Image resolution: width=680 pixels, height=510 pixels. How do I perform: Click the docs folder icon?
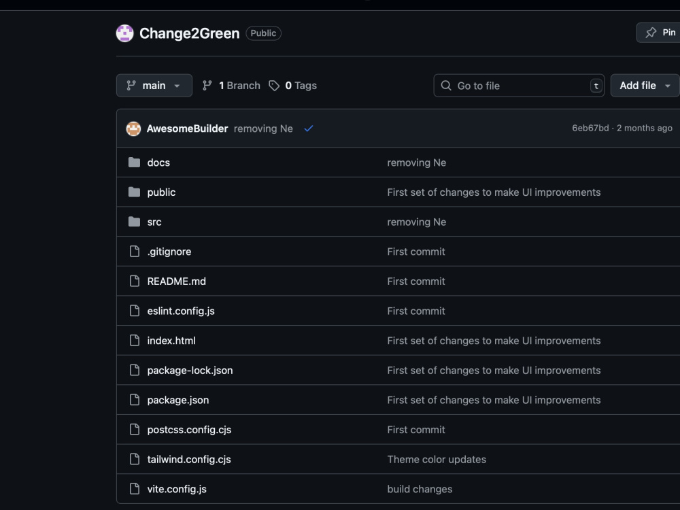click(135, 163)
